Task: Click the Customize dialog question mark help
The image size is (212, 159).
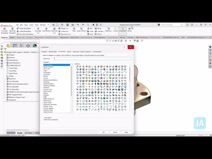Action: [125, 47]
